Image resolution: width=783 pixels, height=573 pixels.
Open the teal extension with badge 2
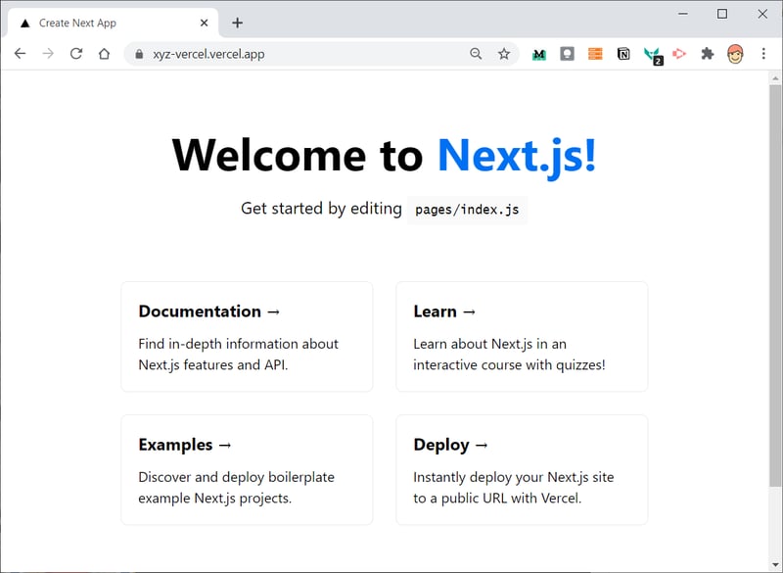click(x=653, y=55)
